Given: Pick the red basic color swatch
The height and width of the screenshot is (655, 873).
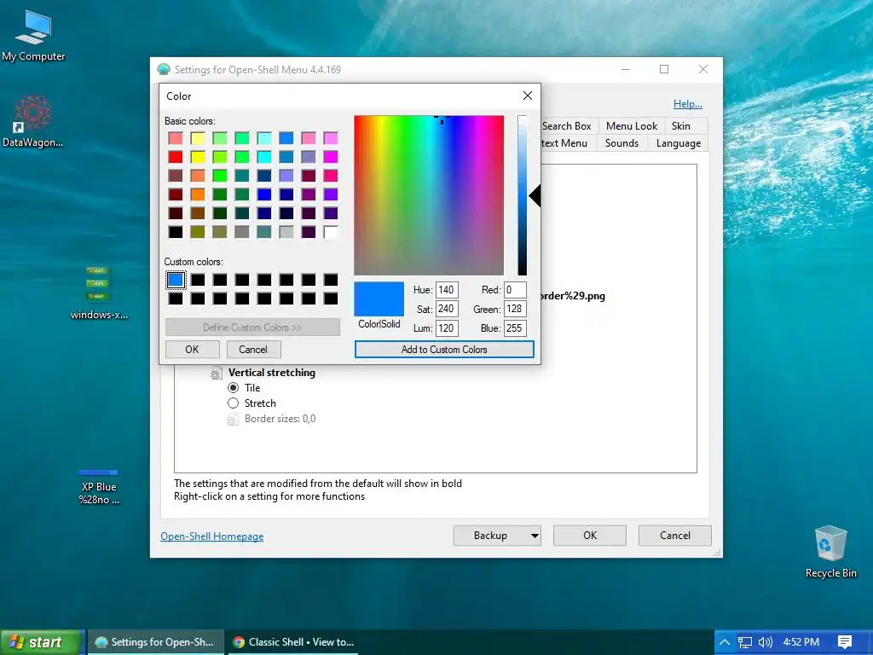Looking at the screenshot, I should (176, 157).
